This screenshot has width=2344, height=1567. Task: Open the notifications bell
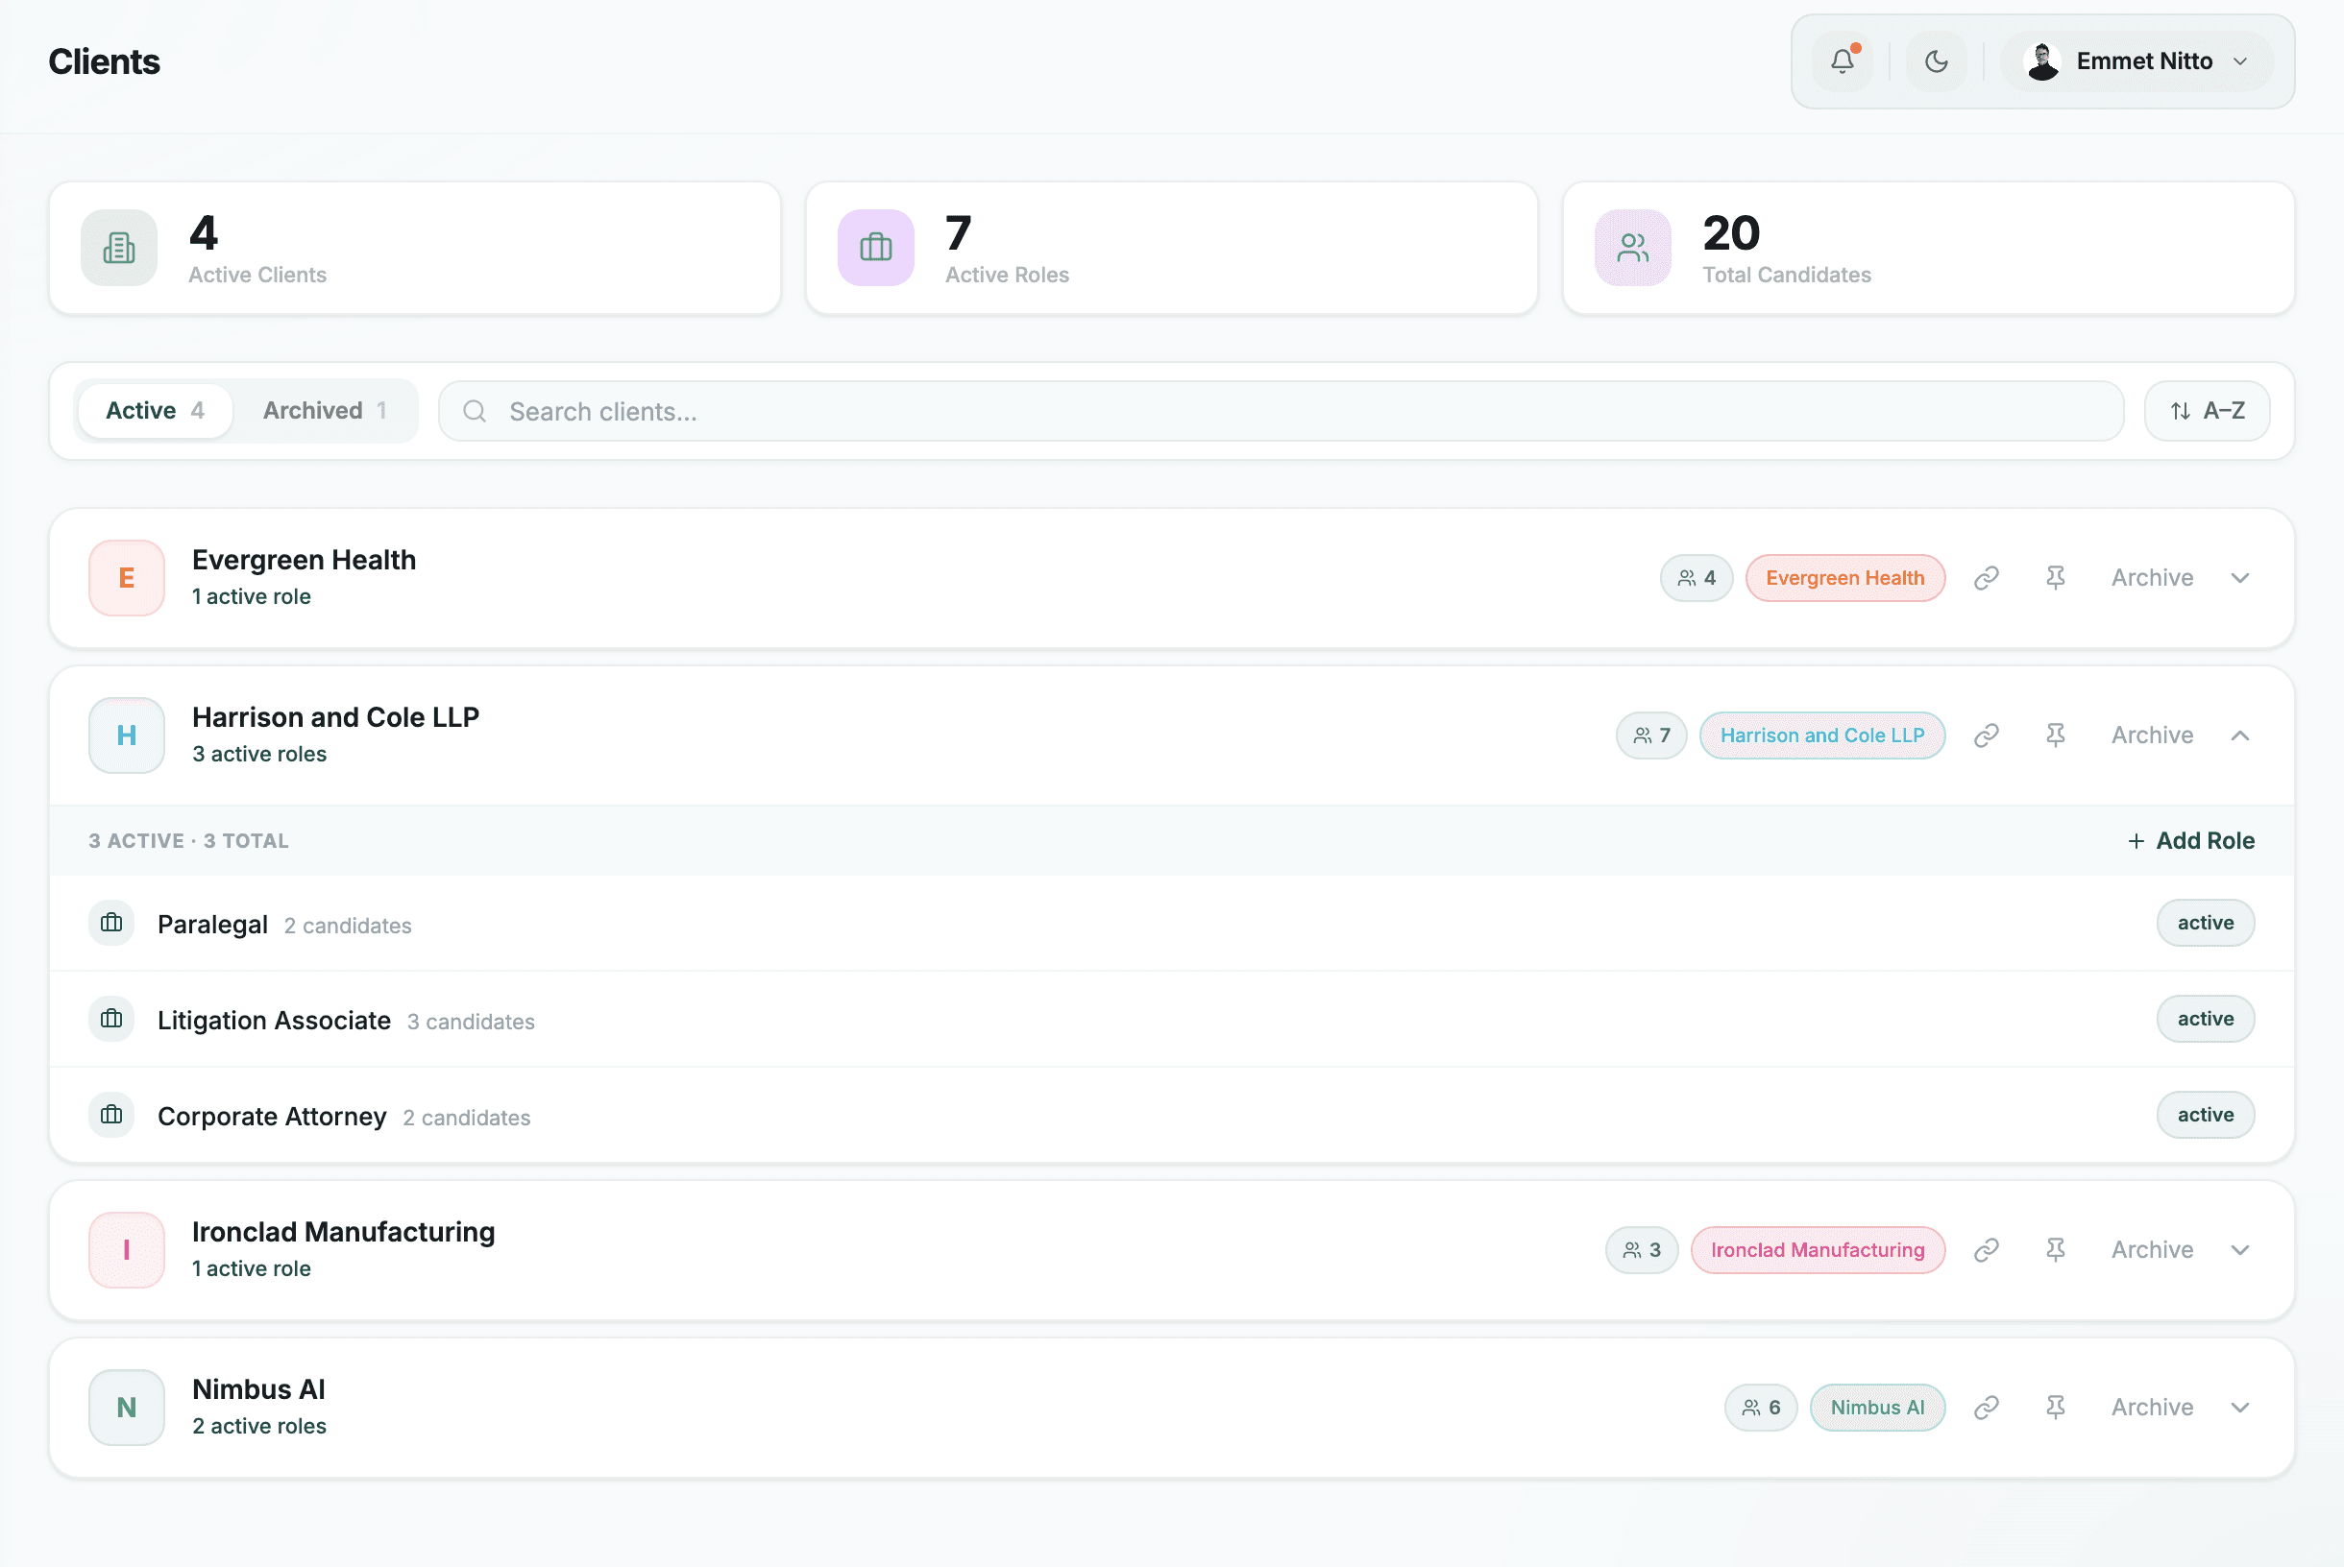click(1843, 60)
